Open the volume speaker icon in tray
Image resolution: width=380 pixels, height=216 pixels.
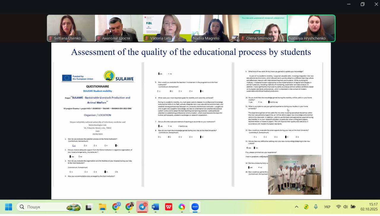click(x=346, y=207)
